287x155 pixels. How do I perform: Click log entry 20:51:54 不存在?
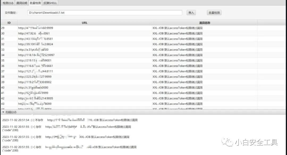coord(70,120)
